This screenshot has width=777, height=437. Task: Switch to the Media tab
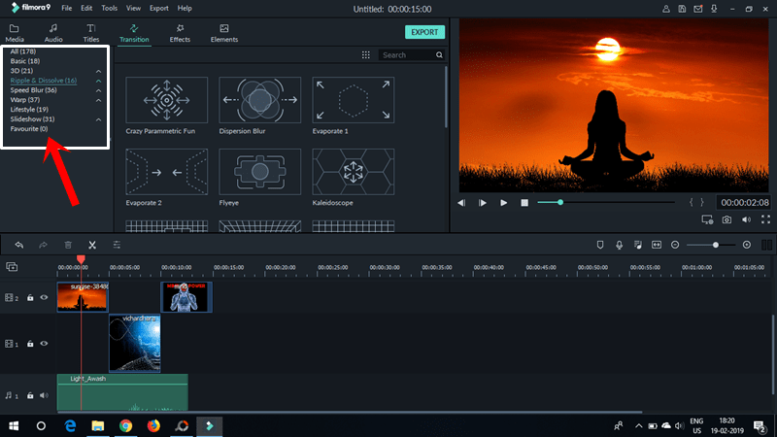15,33
